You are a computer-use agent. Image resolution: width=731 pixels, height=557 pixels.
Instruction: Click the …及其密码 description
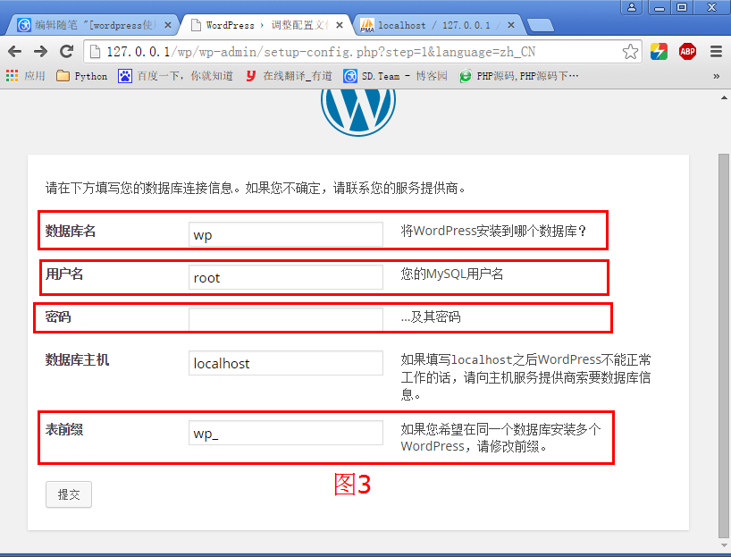pyautogui.click(x=431, y=316)
